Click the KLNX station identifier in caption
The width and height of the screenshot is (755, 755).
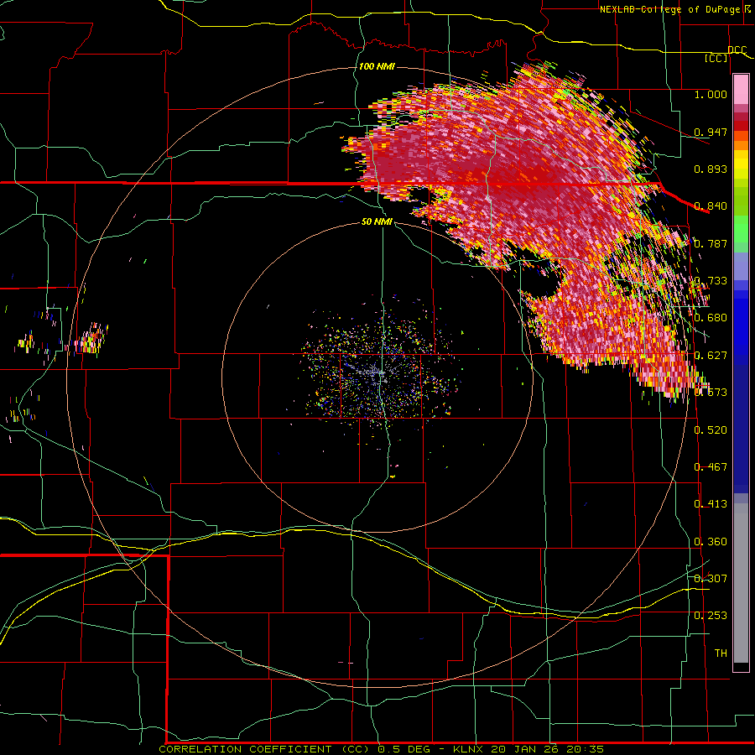coord(467,749)
